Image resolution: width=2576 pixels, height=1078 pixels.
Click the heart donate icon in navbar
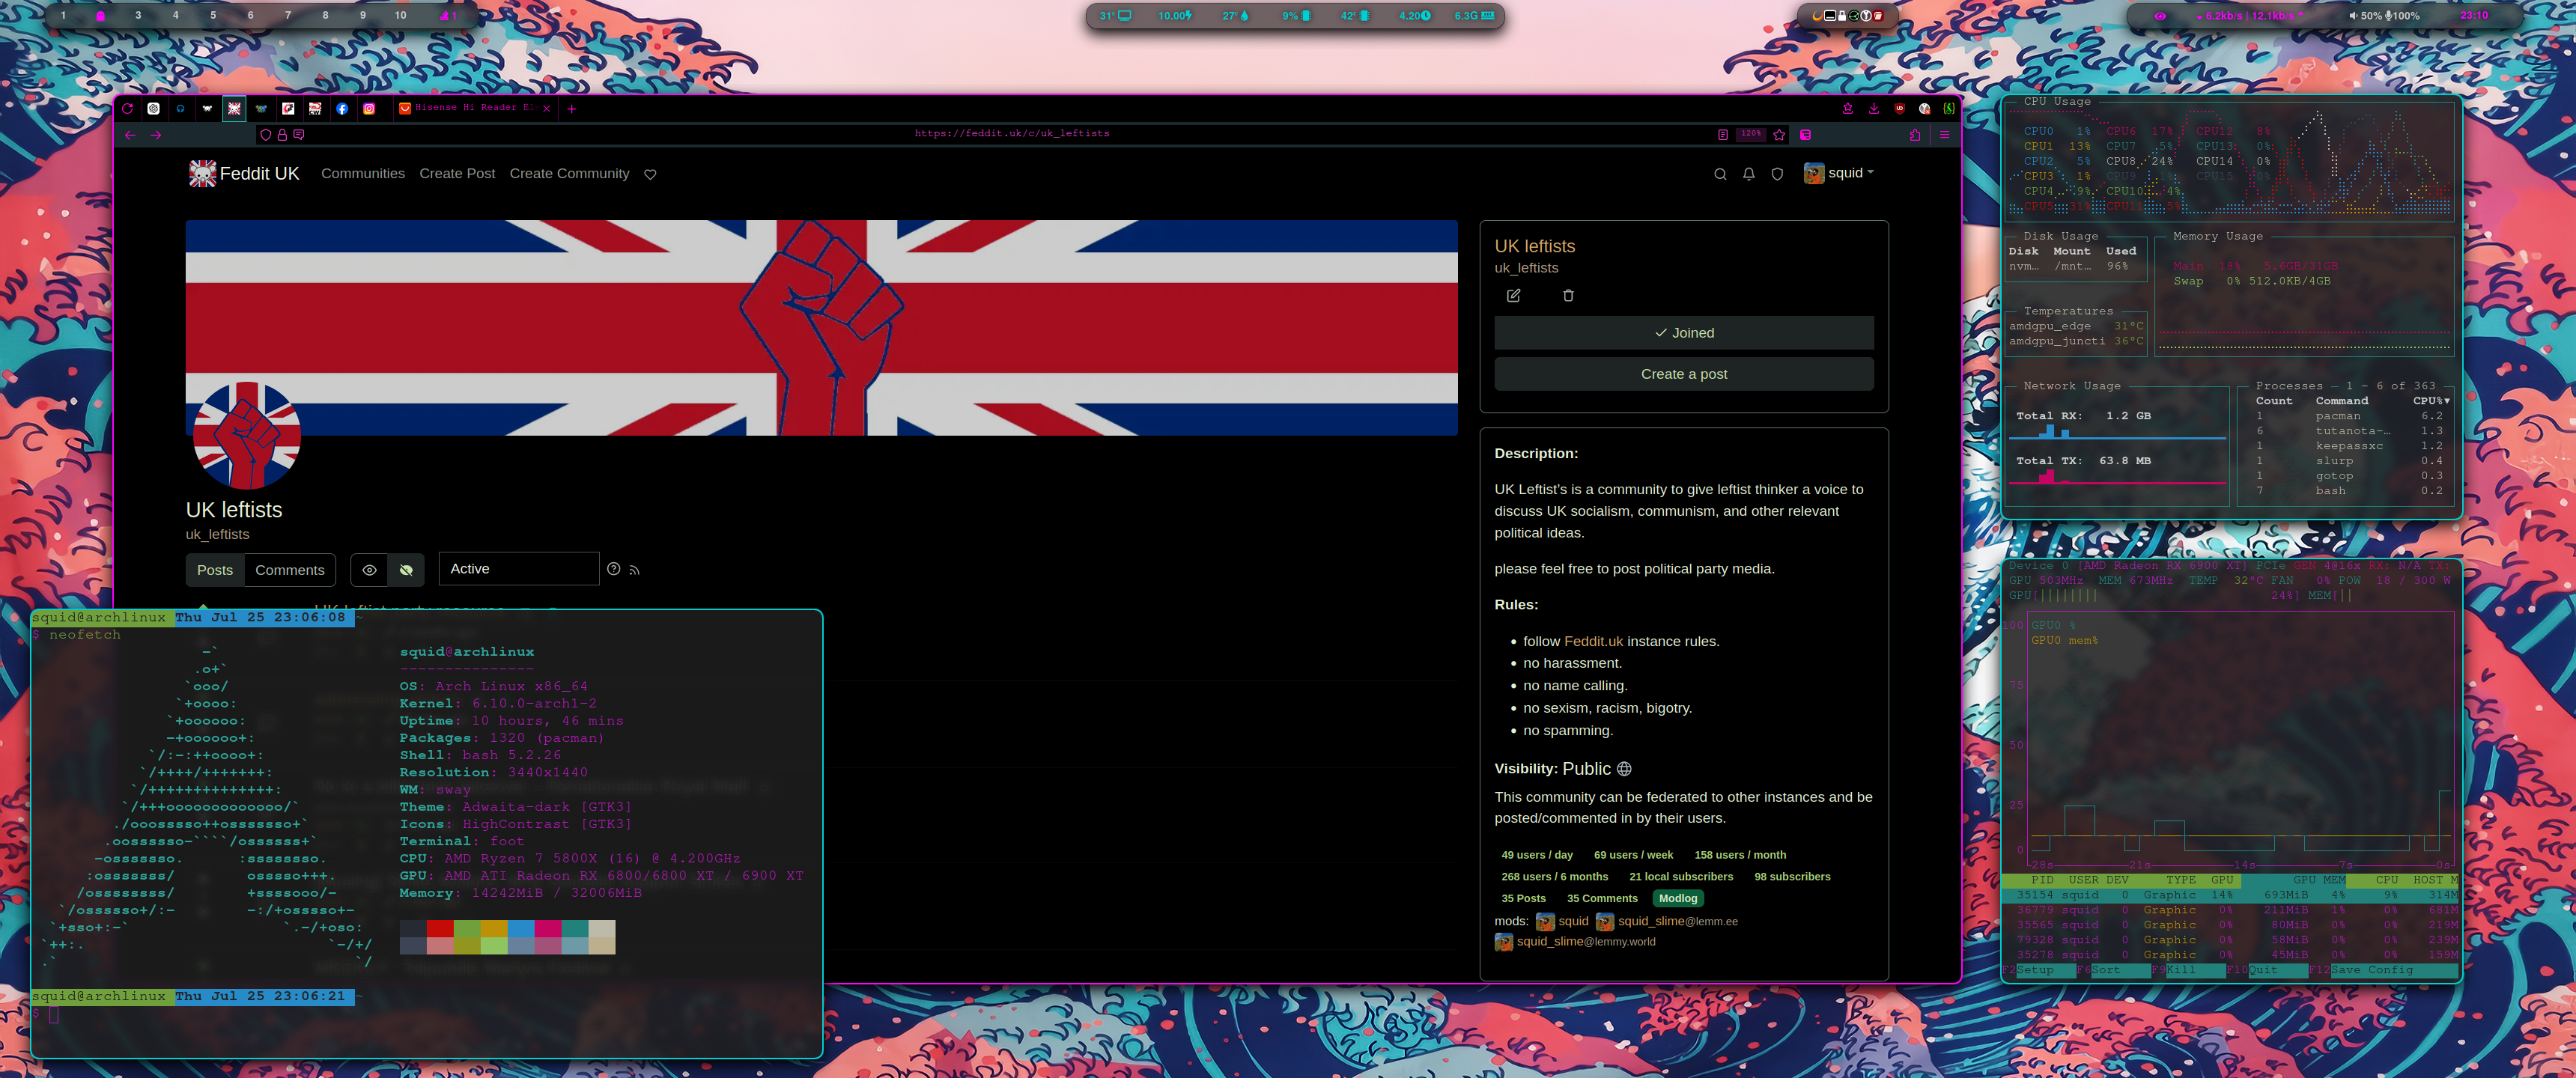point(650,175)
